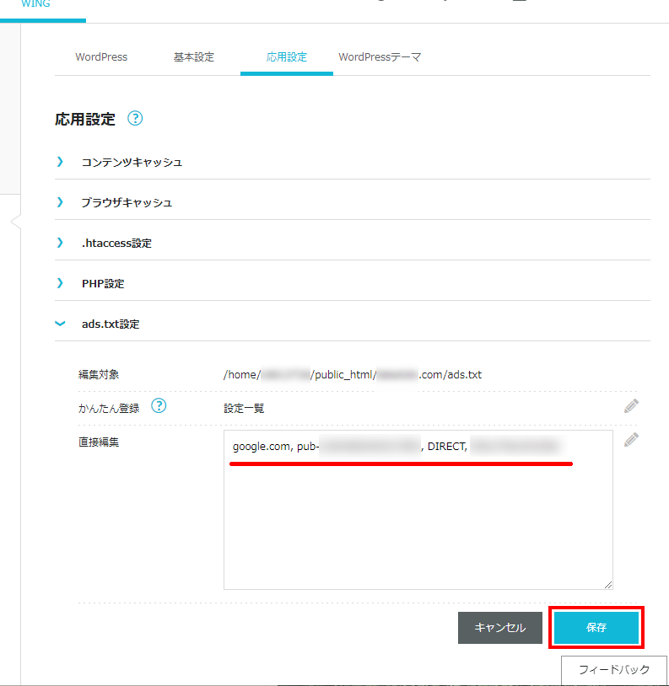
Task: Click the 設定一覧 text in かんたん登録 row
Action: click(244, 408)
